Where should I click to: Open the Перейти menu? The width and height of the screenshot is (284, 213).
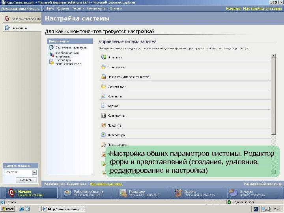coord(78,8)
